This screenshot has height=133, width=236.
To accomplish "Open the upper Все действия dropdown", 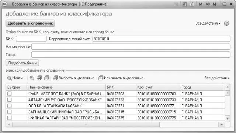I will tap(208, 24).
